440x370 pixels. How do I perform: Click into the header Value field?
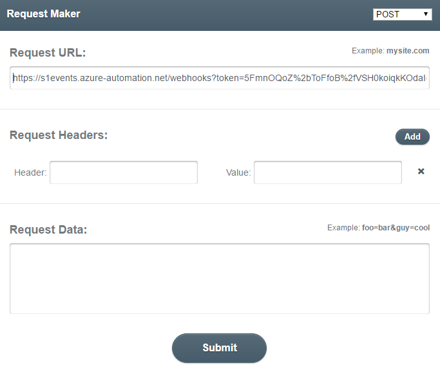[327, 172]
